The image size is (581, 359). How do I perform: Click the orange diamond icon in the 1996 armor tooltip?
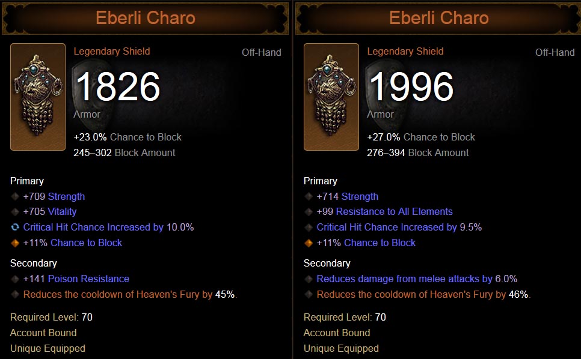click(x=309, y=243)
